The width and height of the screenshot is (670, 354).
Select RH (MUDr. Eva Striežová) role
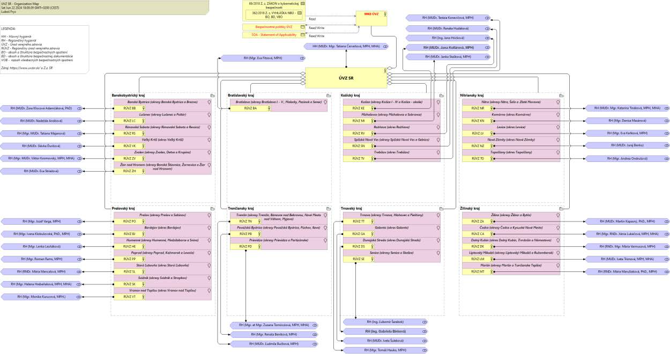point(41,171)
